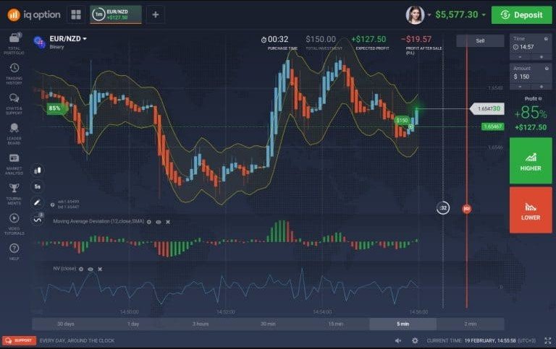Open the indicators wave icon
This screenshot has width=556, height=349.
click(38, 218)
